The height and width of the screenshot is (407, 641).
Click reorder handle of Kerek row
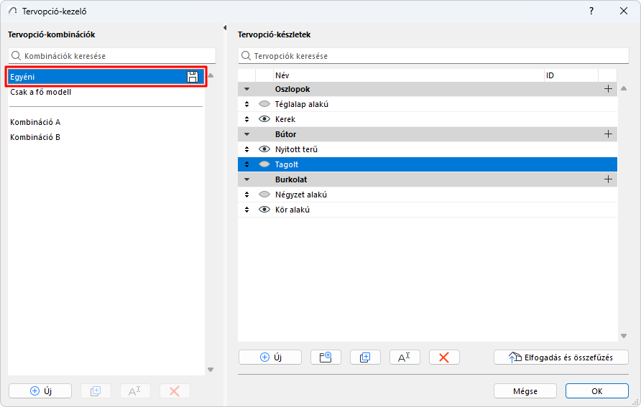pos(246,119)
